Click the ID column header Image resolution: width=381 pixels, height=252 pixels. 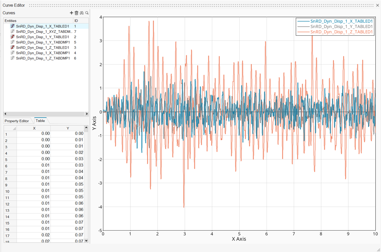[76, 21]
